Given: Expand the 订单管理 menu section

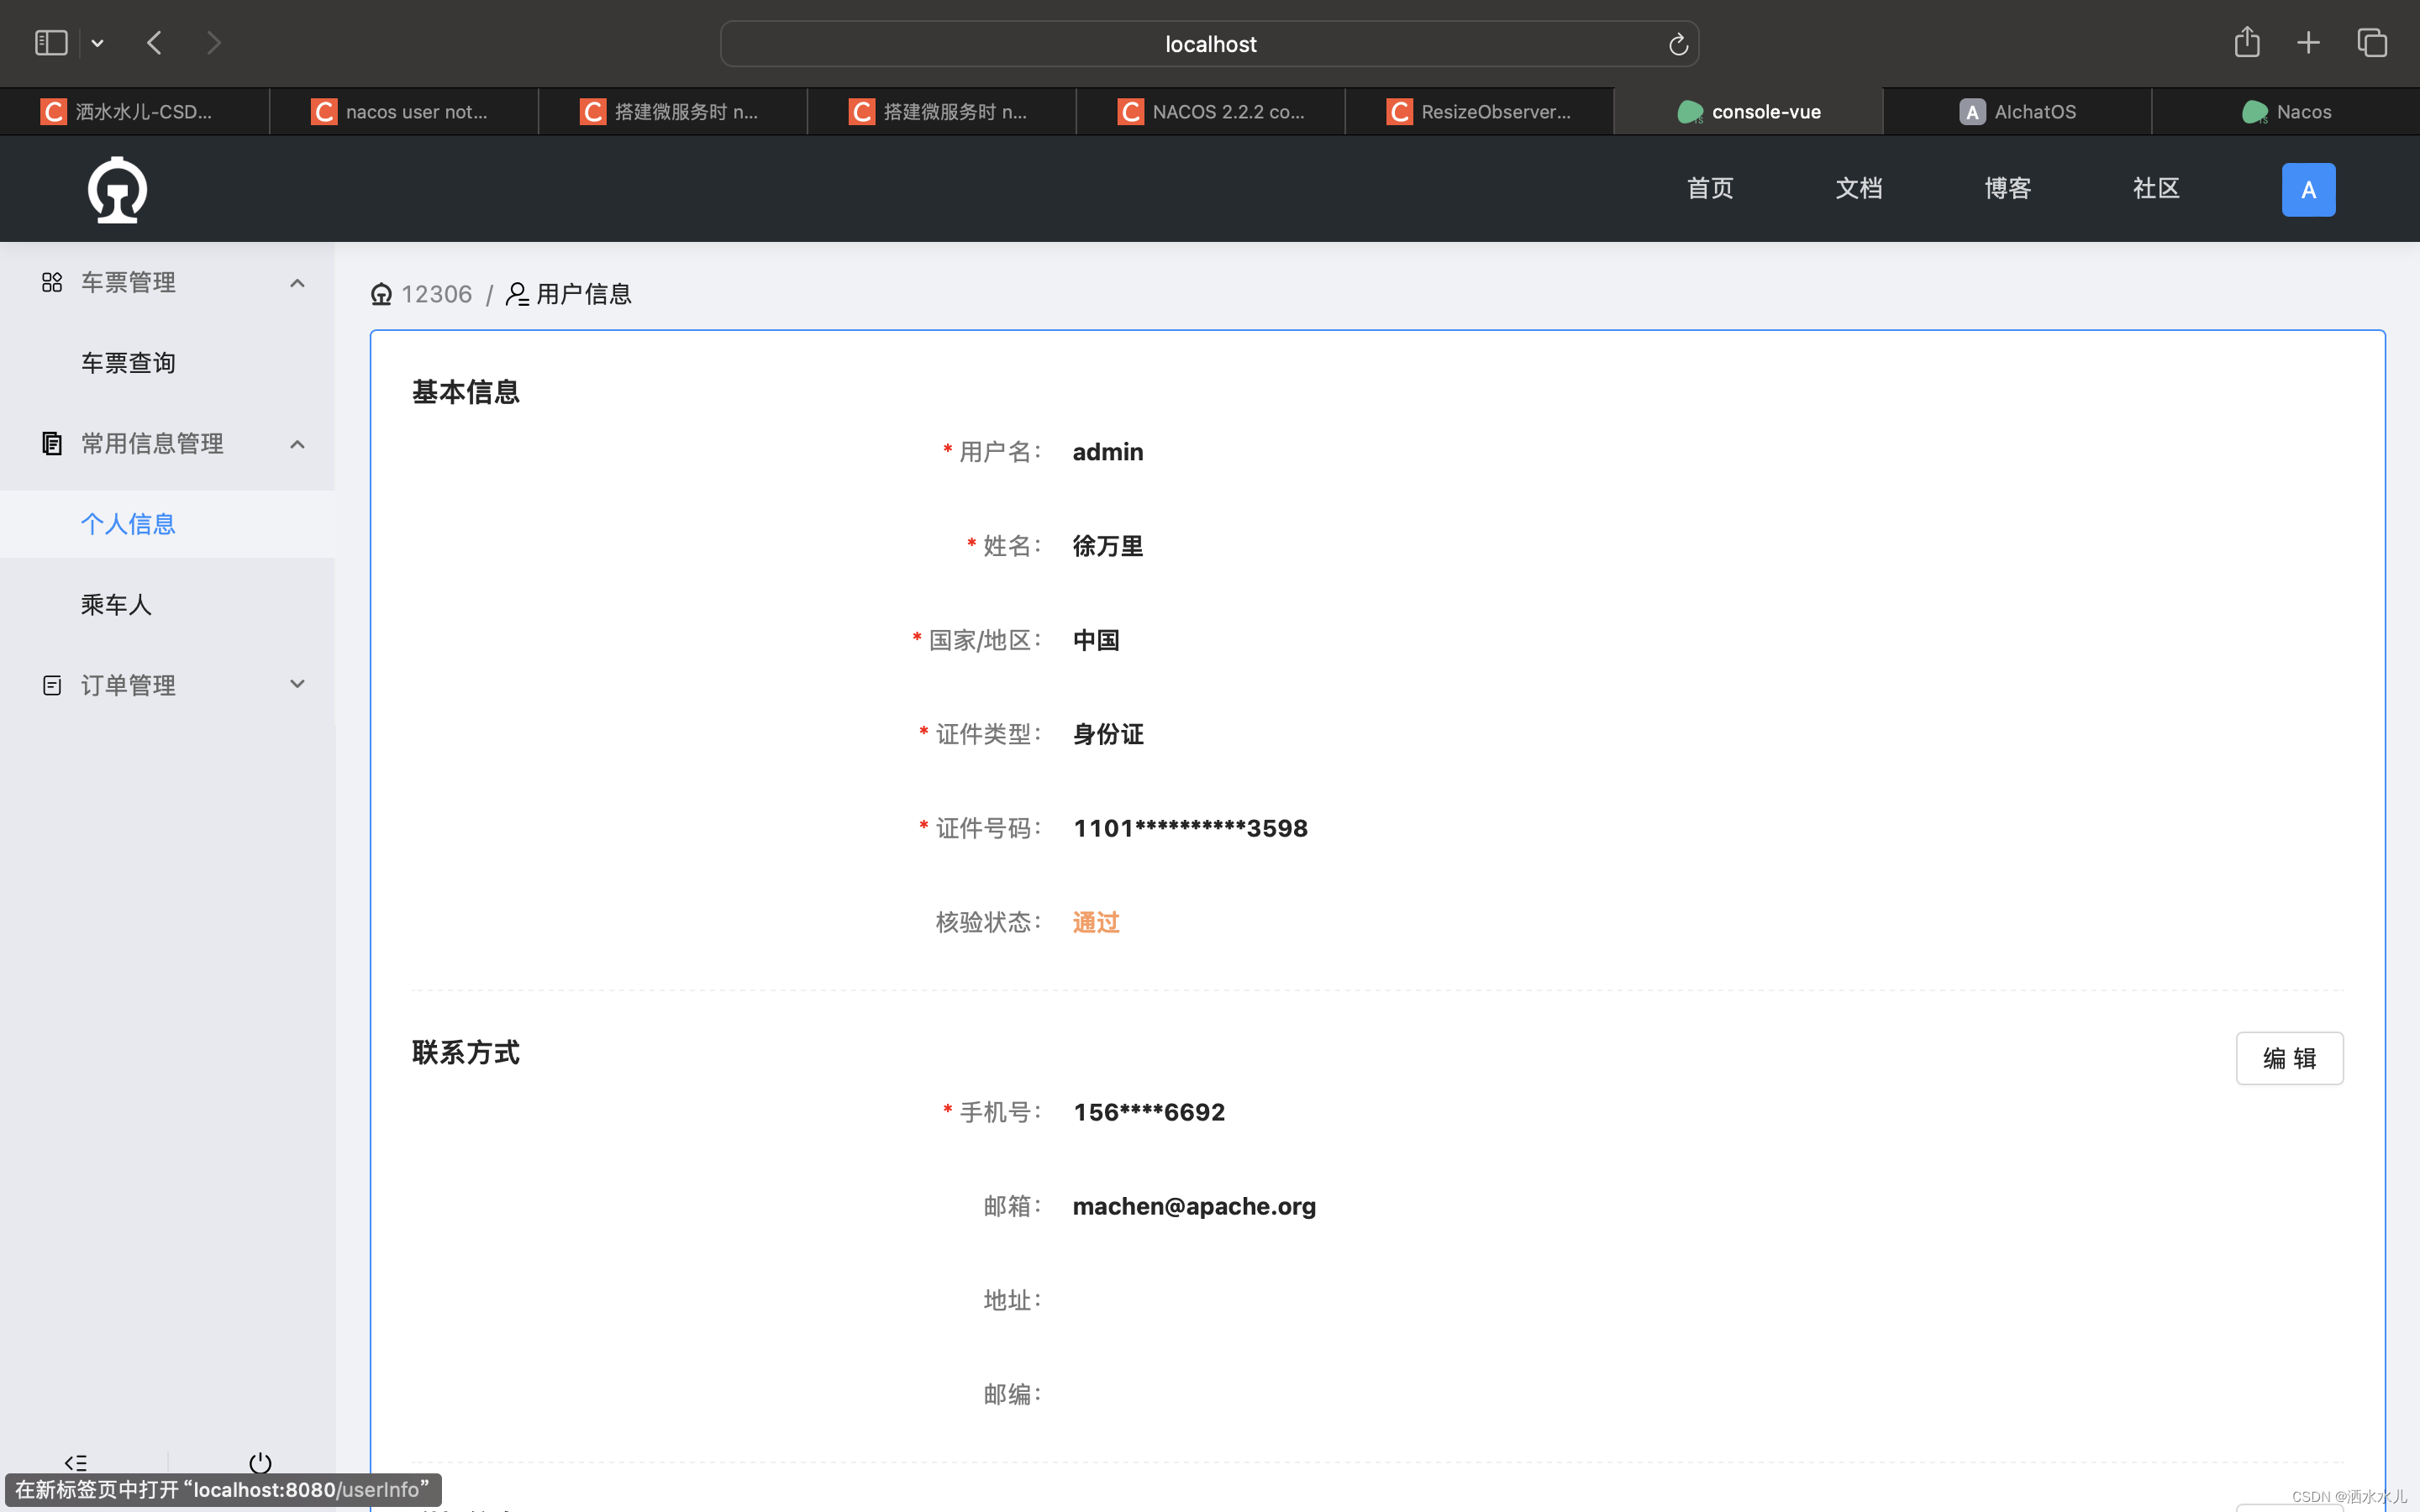Looking at the screenshot, I should tap(297, 685).
